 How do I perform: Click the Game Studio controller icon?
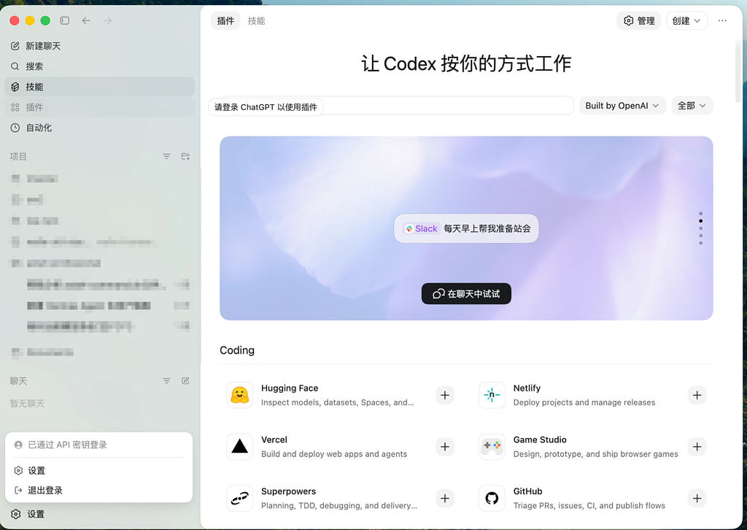492,447
